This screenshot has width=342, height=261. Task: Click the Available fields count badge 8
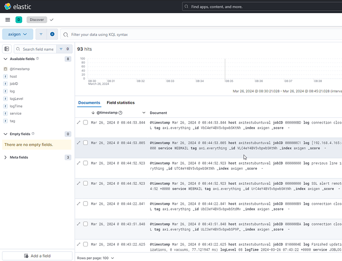click(68, 59)
